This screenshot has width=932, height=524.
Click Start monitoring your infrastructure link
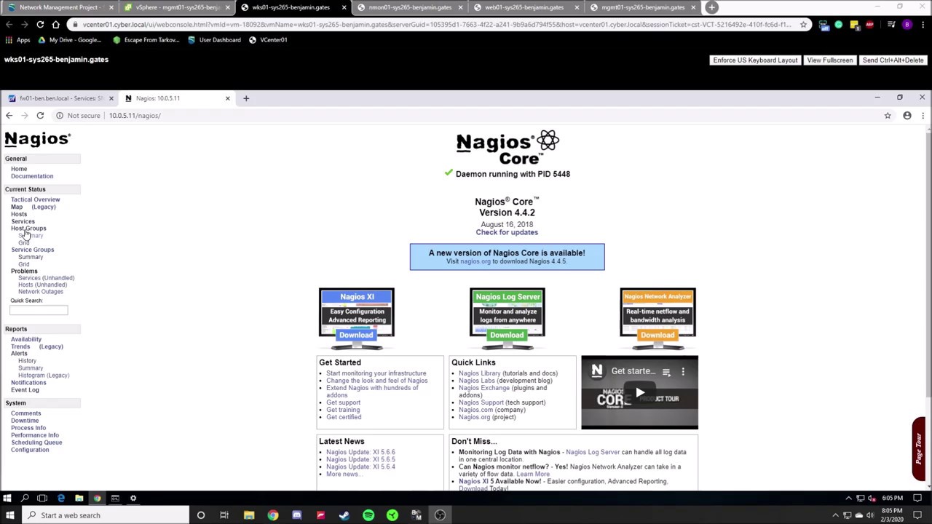376,373
